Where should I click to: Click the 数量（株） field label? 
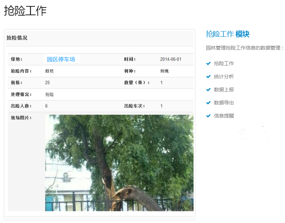coord(137,83)
